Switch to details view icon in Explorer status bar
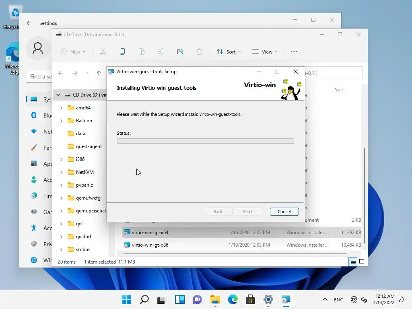Screen dimensions: 412x309 (x=353, y=262)
